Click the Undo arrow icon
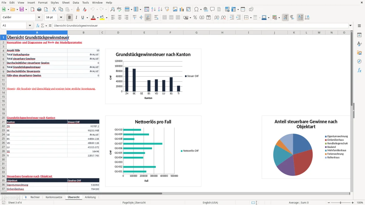Image resolution: width=365 pixels, height=205 pixels. [92, 9]
